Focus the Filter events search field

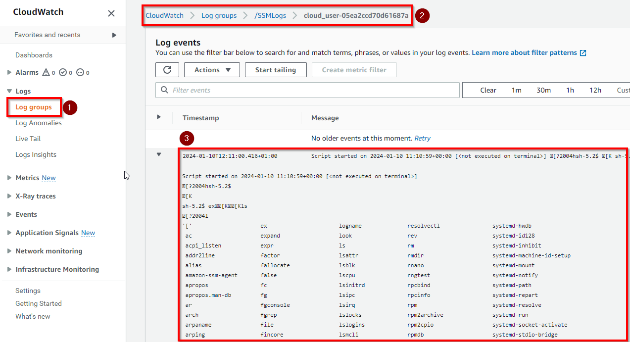pyautogui.click(x=307, y=90)
